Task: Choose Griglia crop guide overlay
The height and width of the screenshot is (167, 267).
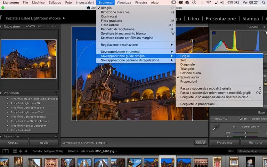Action: [219, 56]
